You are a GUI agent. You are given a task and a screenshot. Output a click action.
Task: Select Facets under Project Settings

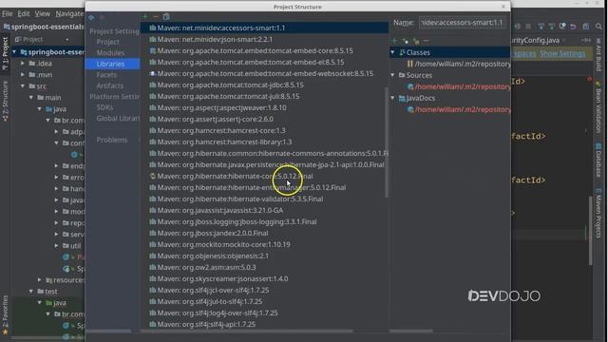106,75
